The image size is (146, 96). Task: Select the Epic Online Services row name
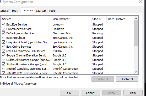click(x=19, y=47)
